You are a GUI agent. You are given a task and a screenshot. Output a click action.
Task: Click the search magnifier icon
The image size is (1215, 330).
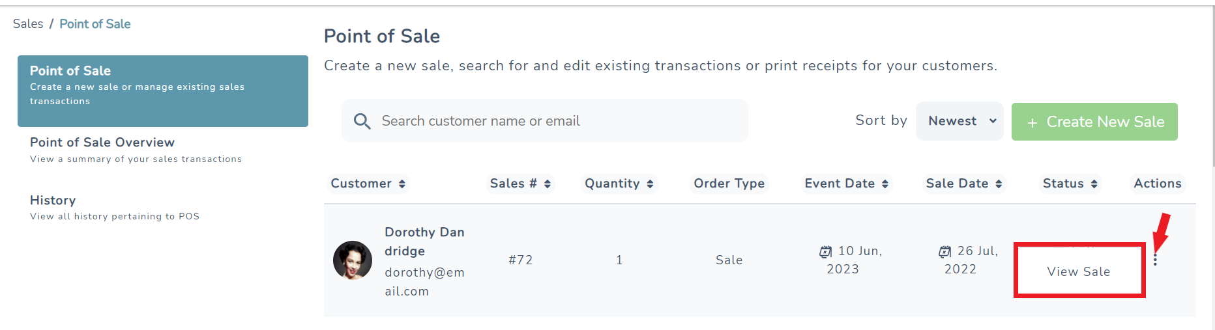[362, 121]
